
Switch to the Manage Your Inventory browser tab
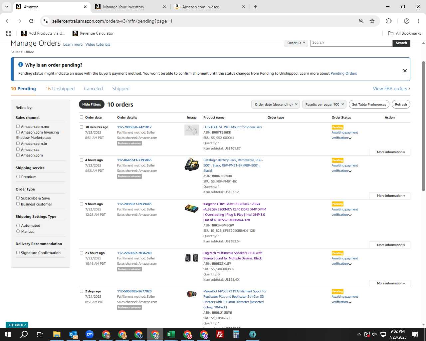coord(130,7)
